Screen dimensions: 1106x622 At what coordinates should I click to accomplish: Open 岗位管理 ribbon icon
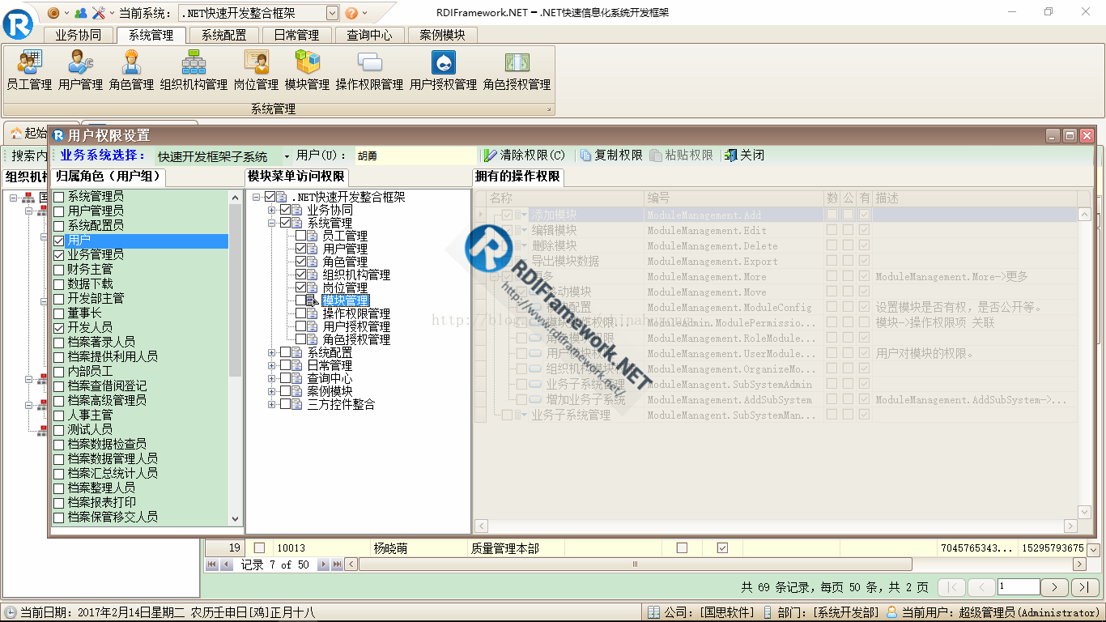[256, 70]
